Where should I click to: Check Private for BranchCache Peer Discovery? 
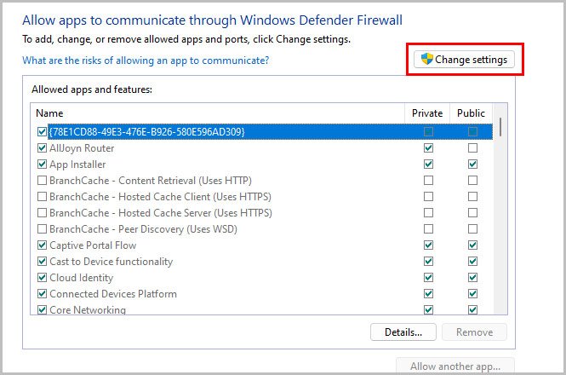(428, 229)
